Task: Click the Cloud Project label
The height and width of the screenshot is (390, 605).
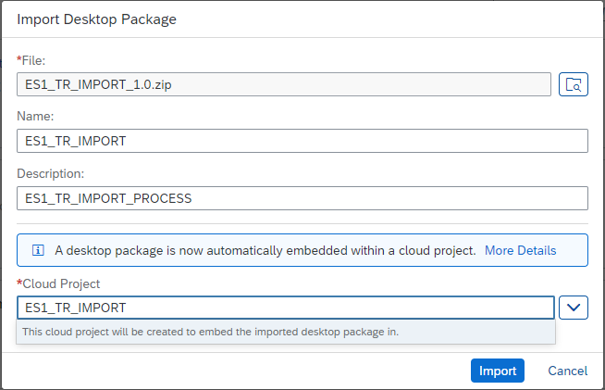Action: 61,284
